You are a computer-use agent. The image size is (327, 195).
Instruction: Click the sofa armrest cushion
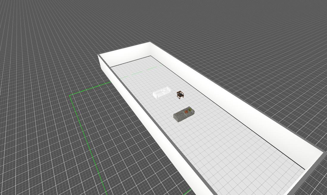[155, 95]
